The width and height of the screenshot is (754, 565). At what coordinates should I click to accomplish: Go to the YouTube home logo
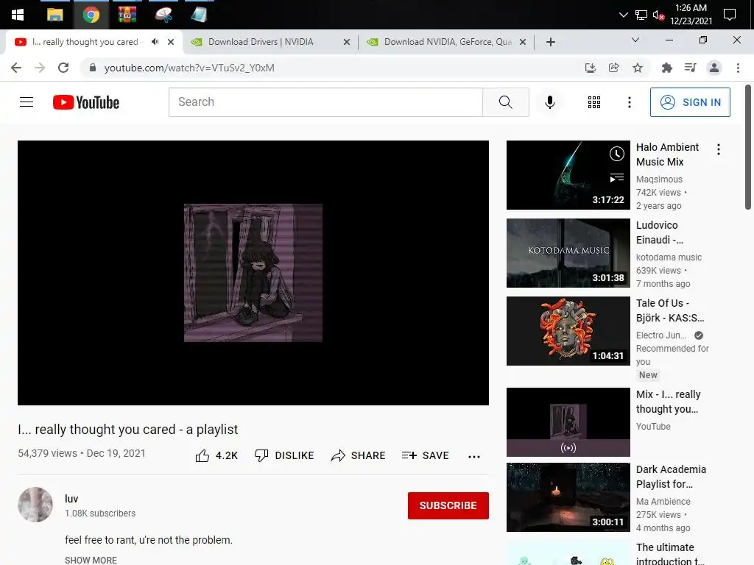click(86, 102)
